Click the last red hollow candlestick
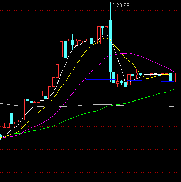181x182 pixels. point(174,78)
